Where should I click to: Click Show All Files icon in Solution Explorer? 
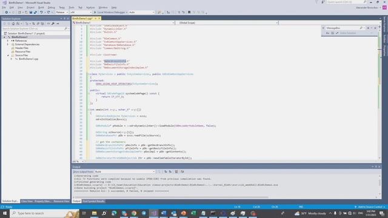[42, 24]
